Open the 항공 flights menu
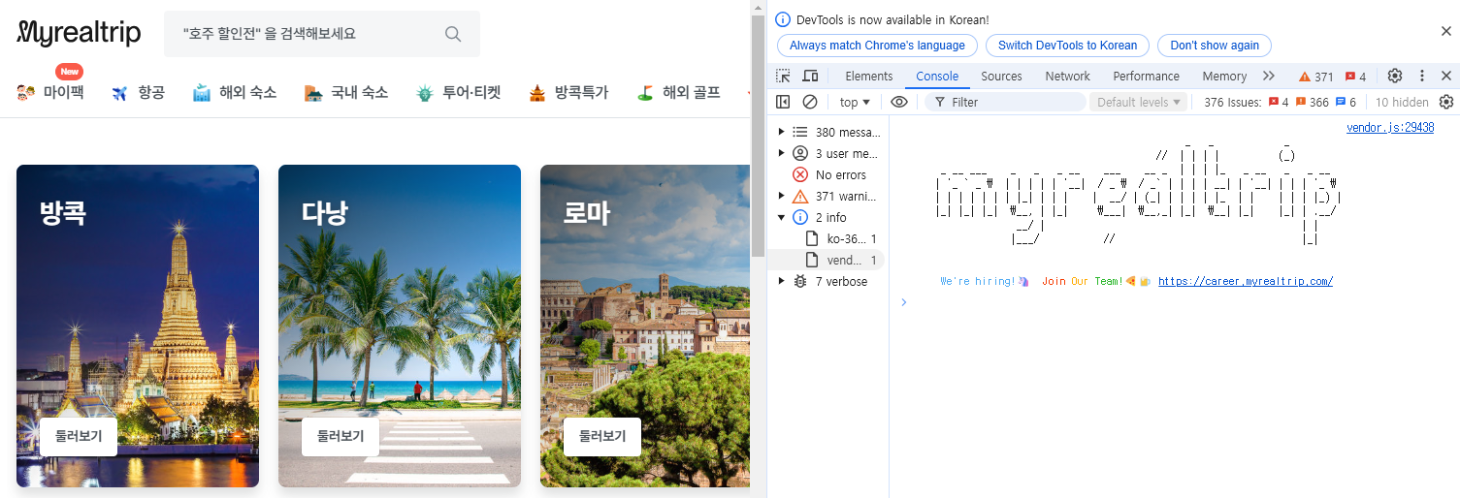This screenshot has width=1460, height=498. (x=138, y=93)
